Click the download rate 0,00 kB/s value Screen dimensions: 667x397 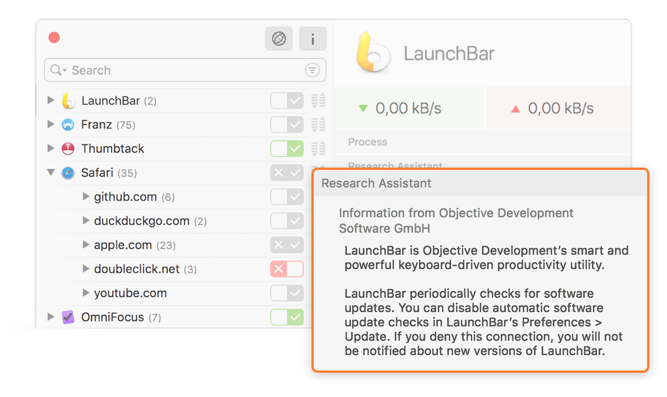[409, 109]
